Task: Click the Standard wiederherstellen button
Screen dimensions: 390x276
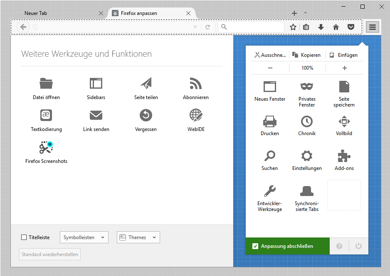Action: click(50, 254)
